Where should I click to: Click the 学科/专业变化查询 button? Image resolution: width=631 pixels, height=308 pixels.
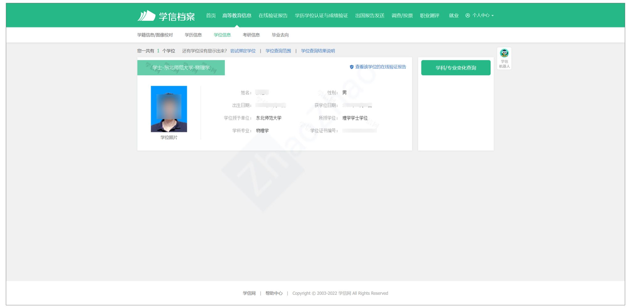tap(456, 68)
